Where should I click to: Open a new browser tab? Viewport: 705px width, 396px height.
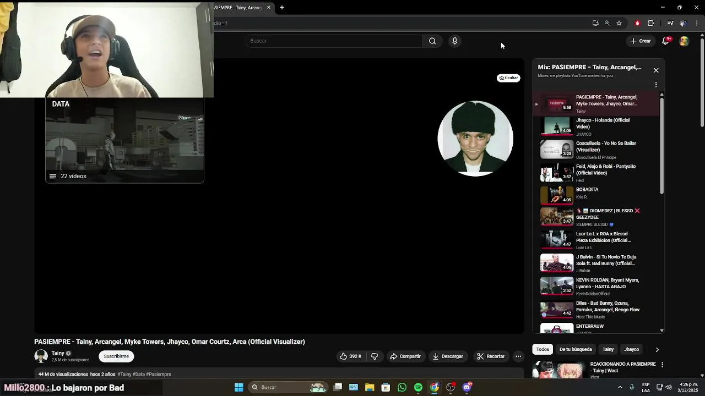click(x=282, y=7)
